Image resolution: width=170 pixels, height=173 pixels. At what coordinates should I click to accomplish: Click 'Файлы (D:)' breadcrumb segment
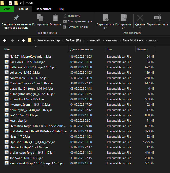(x=73, y=40)
